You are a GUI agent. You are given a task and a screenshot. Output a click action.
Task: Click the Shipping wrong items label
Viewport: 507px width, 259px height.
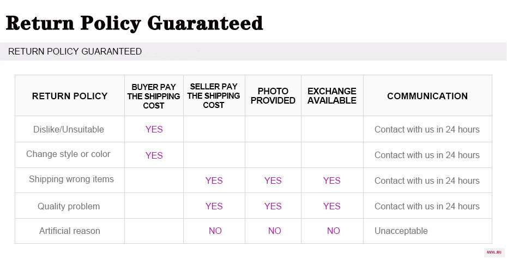71,179
